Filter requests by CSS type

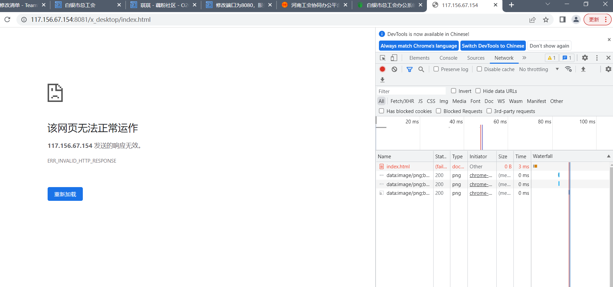pyautogui.click(x=431, y=101)
